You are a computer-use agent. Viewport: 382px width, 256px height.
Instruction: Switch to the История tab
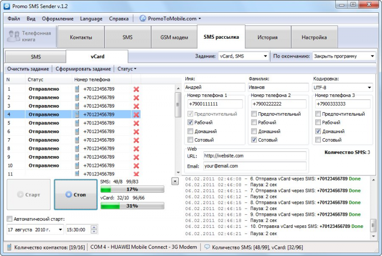pyautogui.click(x=267, y=37)
